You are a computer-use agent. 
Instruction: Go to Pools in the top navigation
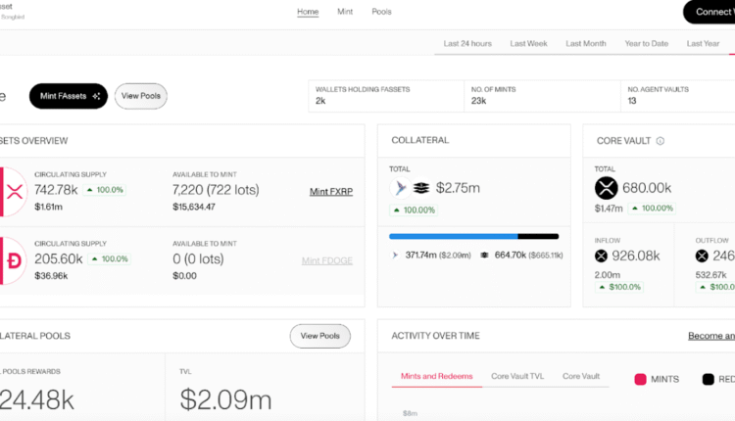pos(381,12)
